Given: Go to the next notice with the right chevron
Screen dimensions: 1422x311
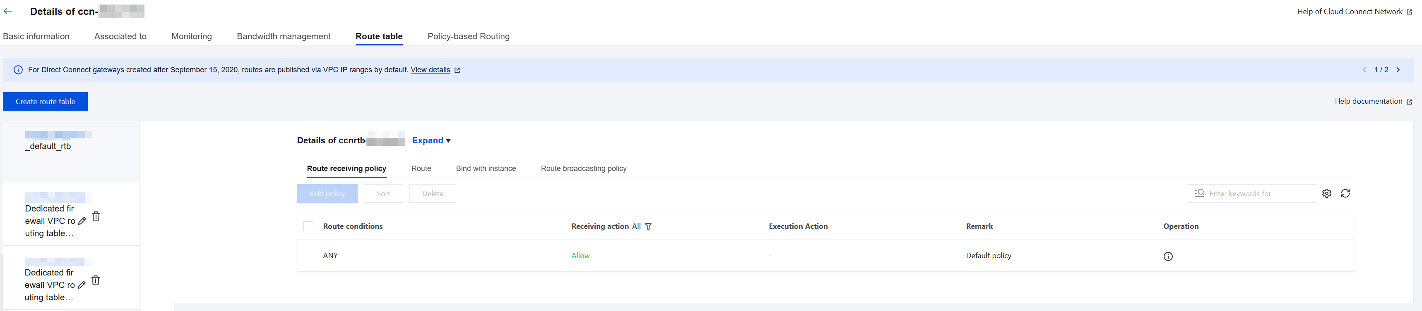Looking at the screenshot, I should tap(1398, 70).
